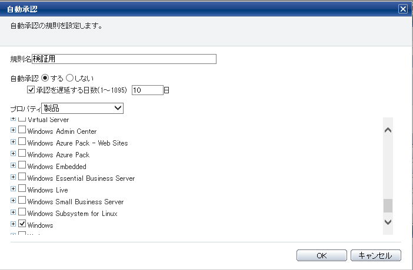
Task: Expand the Windows Live tree node
Action: (14, 190)
